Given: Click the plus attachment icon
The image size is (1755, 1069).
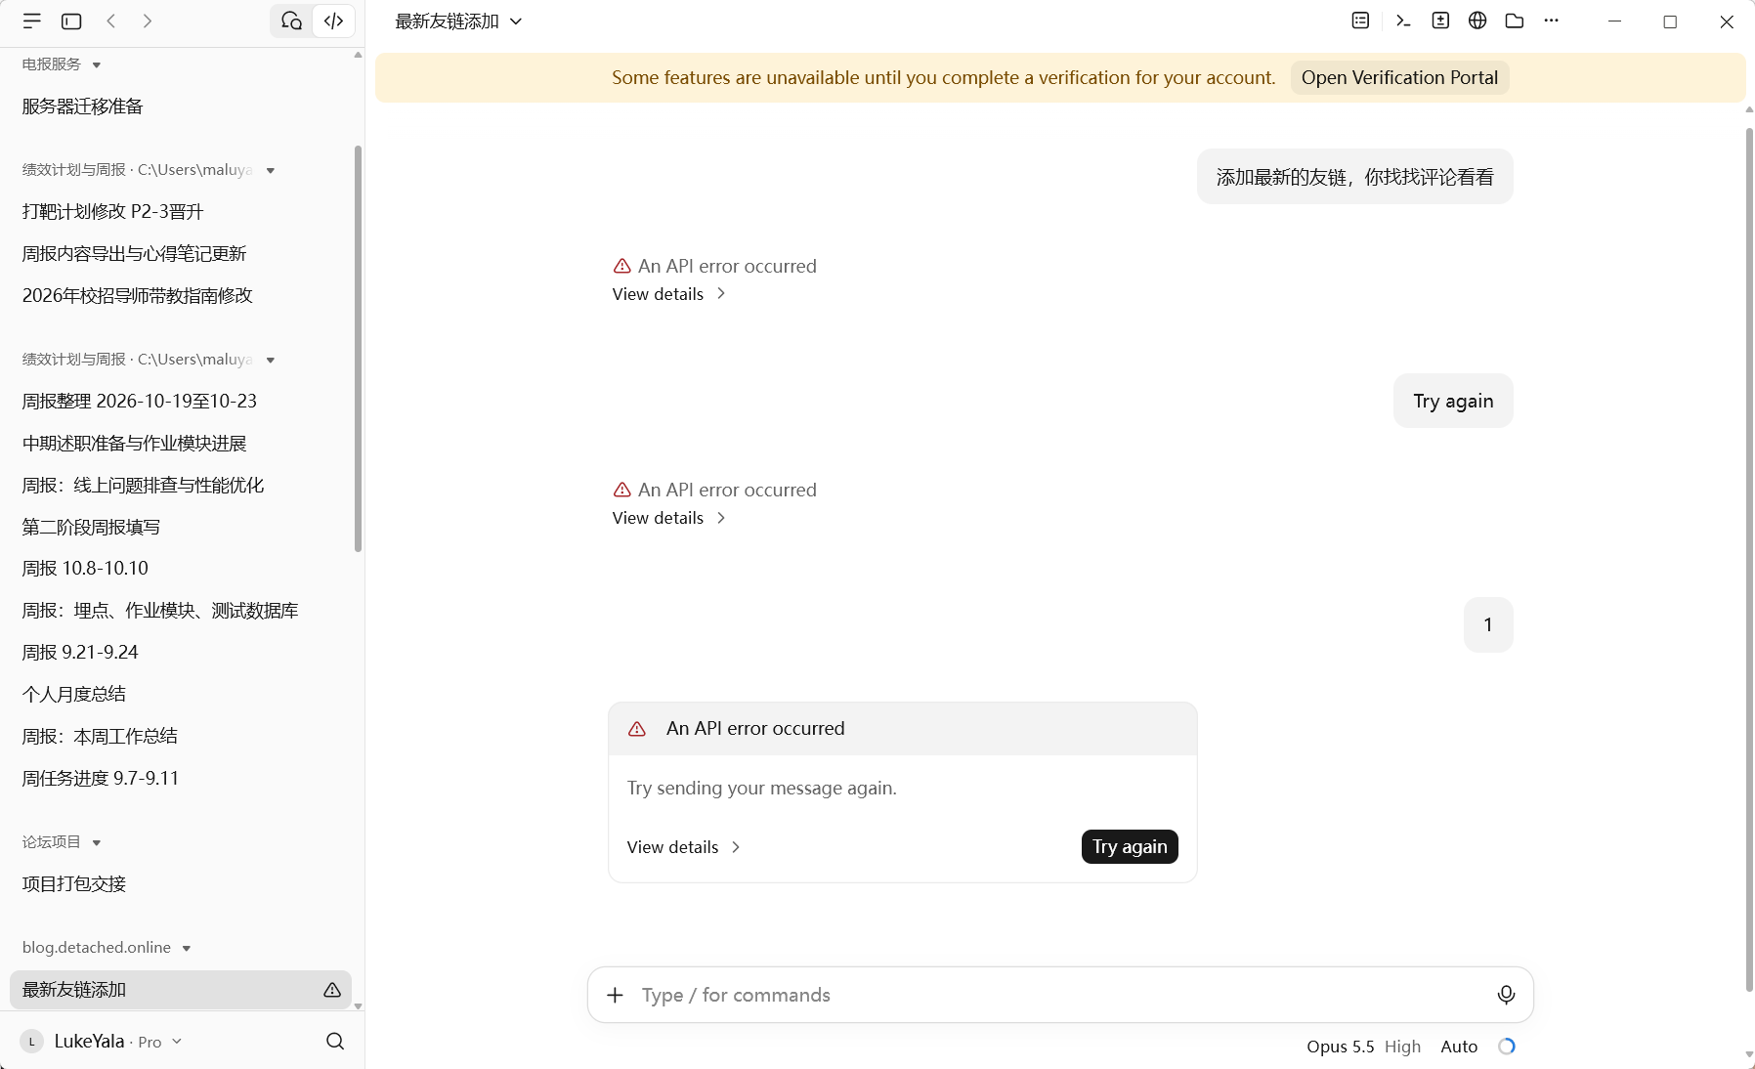Looking at the screenshot, I should click(x=615, y=995).
